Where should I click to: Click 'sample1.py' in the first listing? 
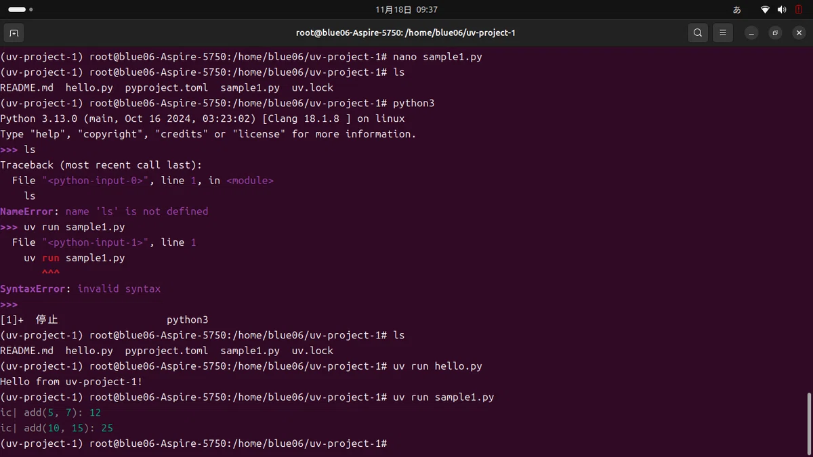tap(250, 88)
